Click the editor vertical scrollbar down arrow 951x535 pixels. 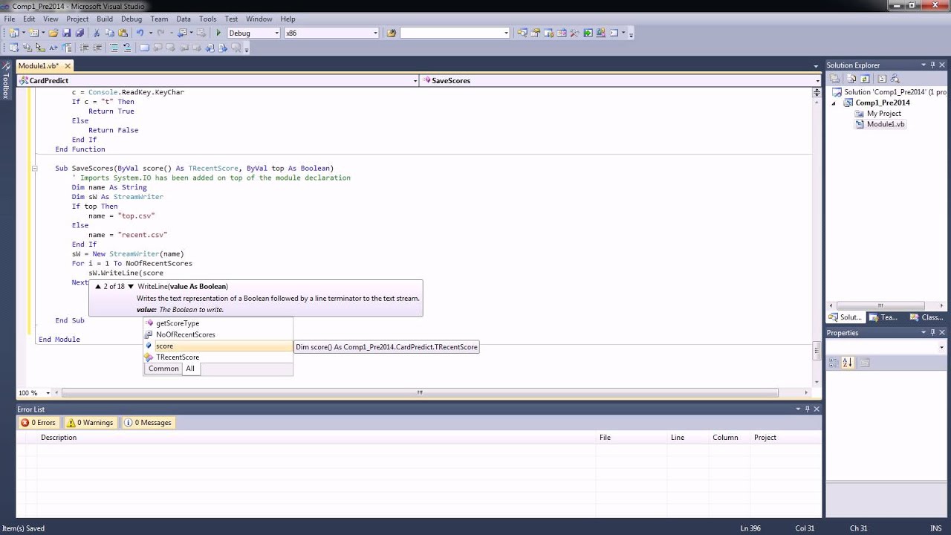point(817,380)
